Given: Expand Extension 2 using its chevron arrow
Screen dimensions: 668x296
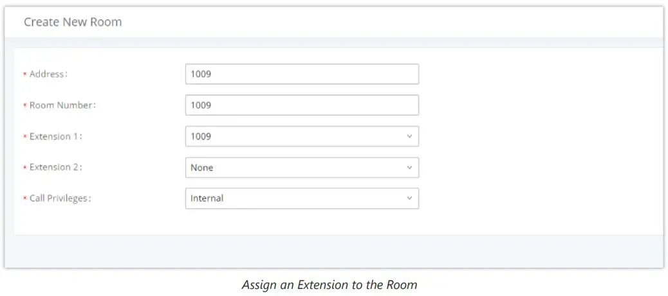Looking at the screenshot, I should pos(409,168).
